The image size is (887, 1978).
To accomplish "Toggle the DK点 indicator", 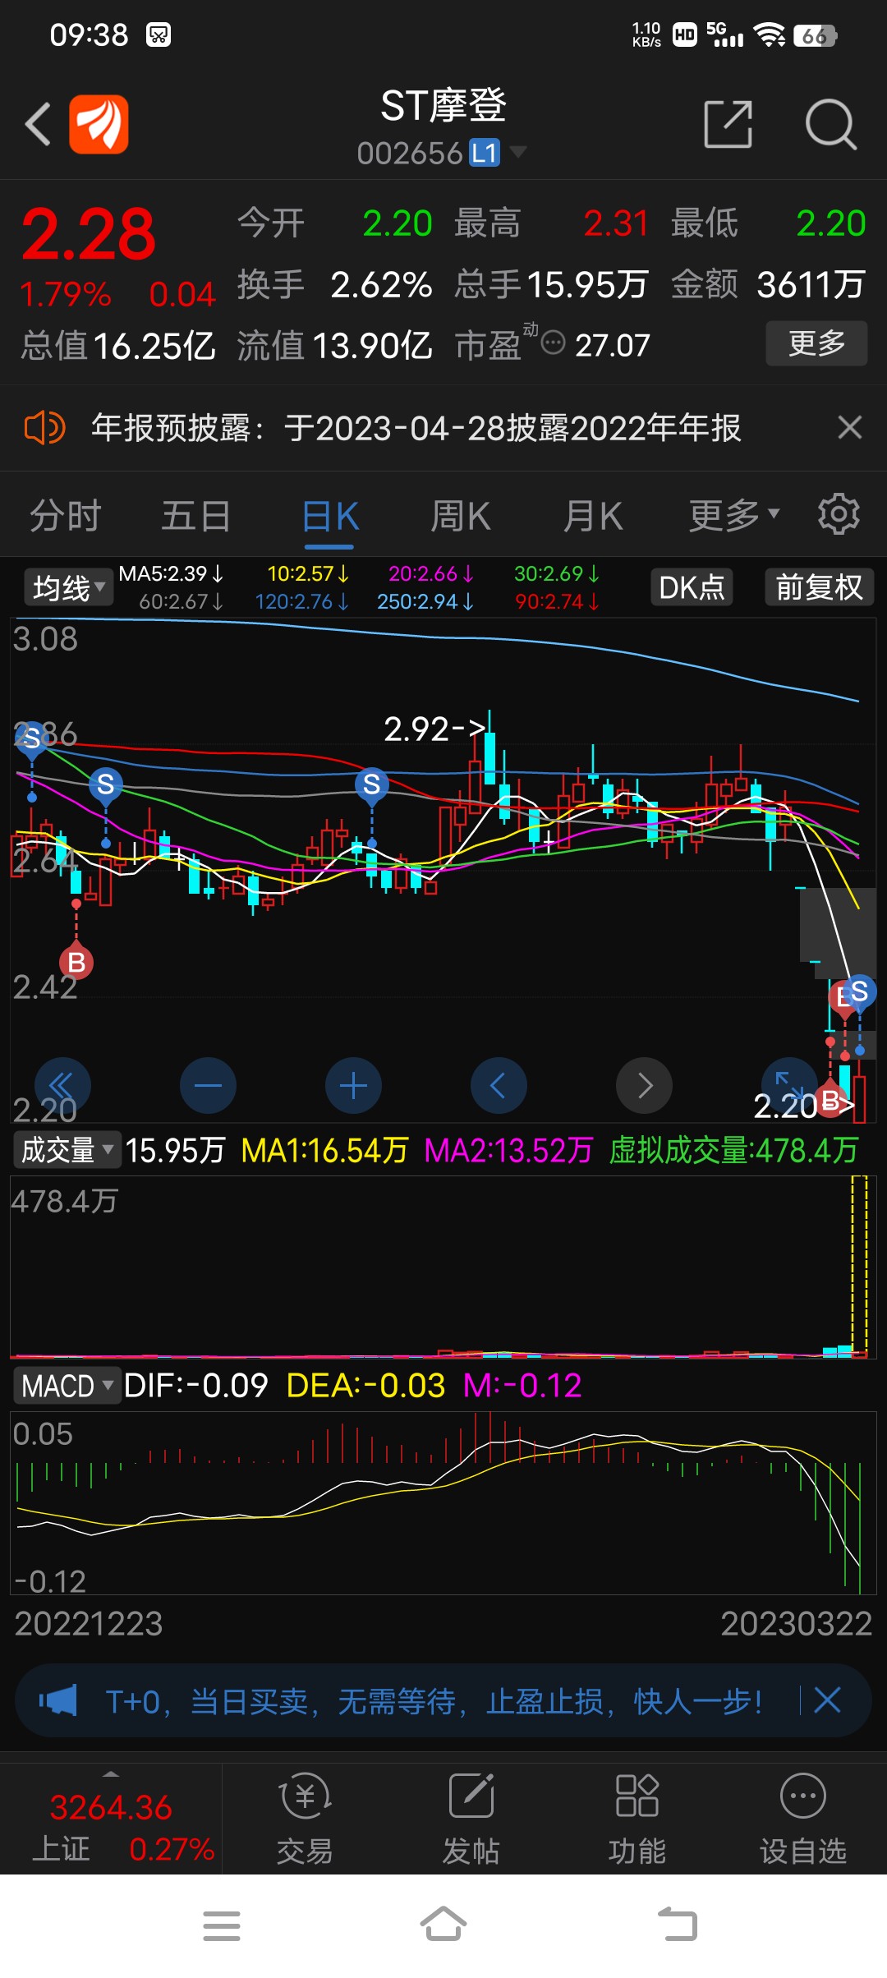I will [x=692, y=587].
